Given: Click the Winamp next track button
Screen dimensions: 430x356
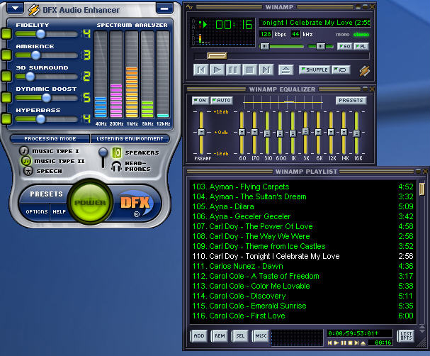Looking at the screenshot, I should 266,69.
